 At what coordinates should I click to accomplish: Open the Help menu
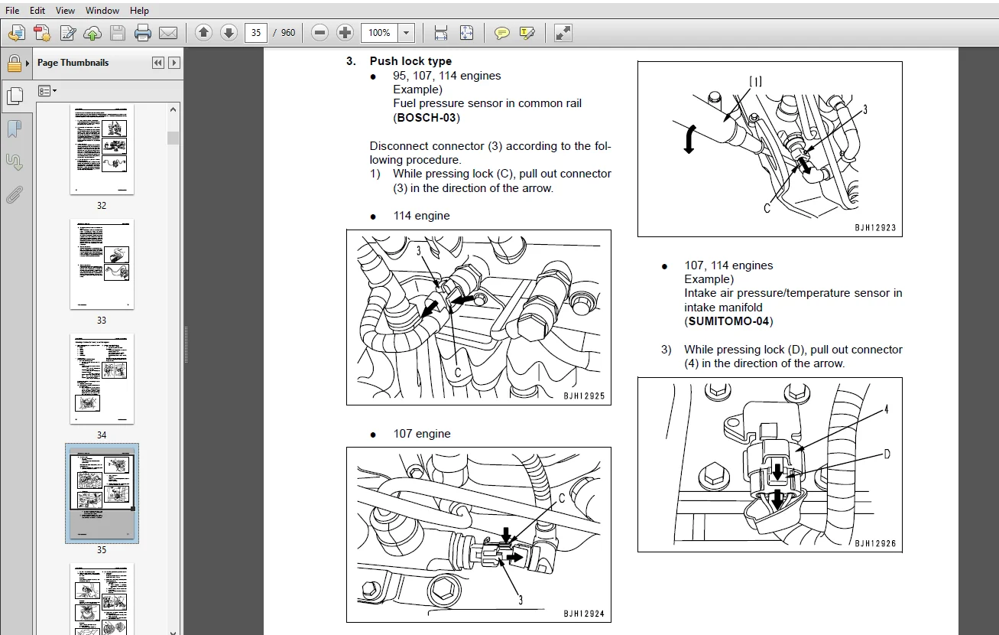coord(139,11)
